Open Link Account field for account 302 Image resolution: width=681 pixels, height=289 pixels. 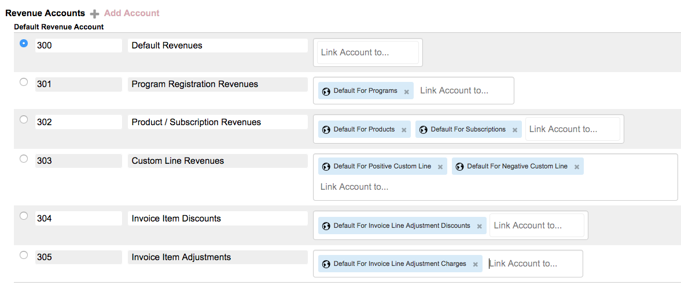pos(573,129)
